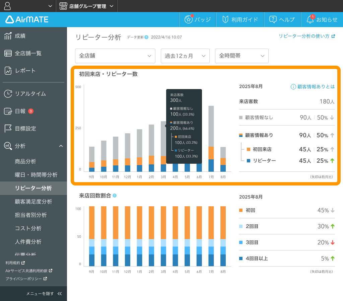Open the Airサービス共通利用約款 link
Screen dimensions: 343x301
[x=29, y=271]
